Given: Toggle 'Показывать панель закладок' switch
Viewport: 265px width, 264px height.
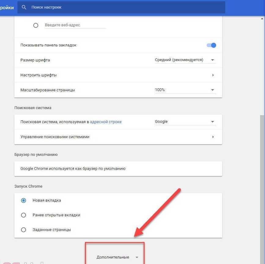Looking at the screenshot, I should coord(211,45).
